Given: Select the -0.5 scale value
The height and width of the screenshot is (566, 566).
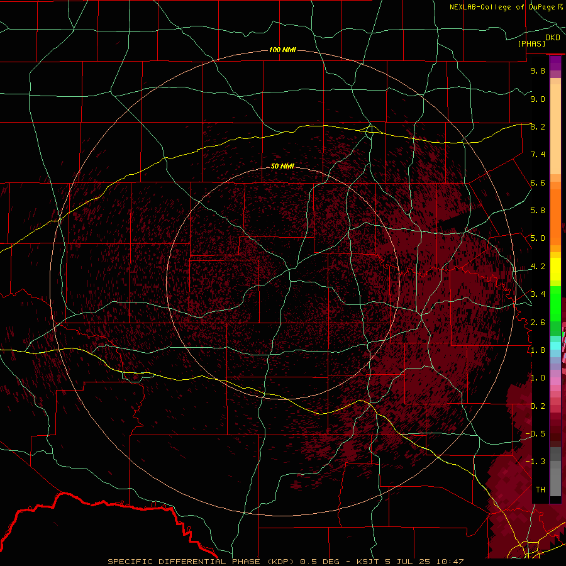Looking at the screenshot, I should click(x=536, y=434).
